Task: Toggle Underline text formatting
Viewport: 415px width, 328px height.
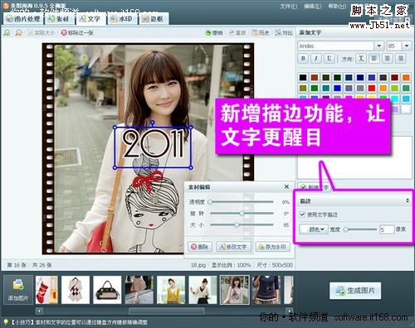Action: (x=329, y=58)
